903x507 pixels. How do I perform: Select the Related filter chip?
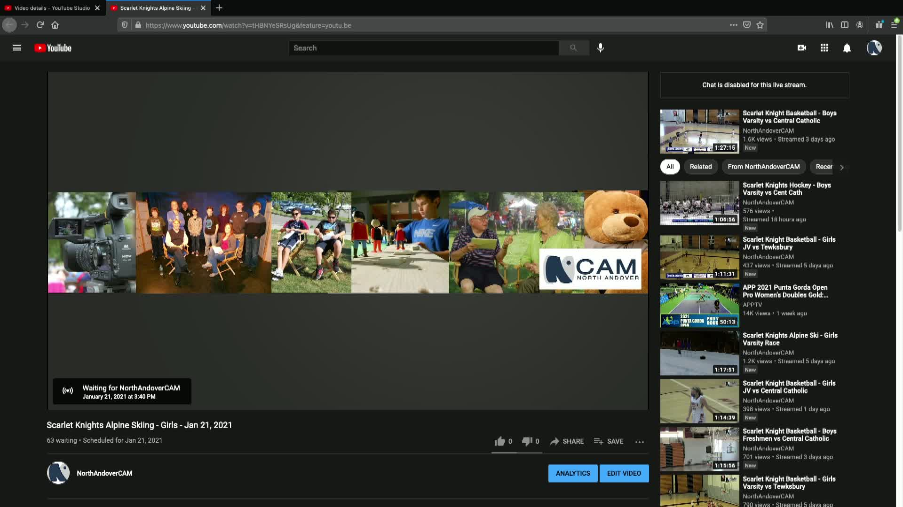click(x=701, y=167)
